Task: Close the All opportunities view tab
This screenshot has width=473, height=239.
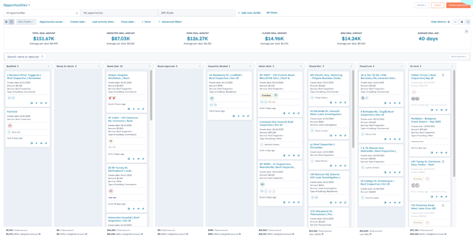Action: point(77,13)
